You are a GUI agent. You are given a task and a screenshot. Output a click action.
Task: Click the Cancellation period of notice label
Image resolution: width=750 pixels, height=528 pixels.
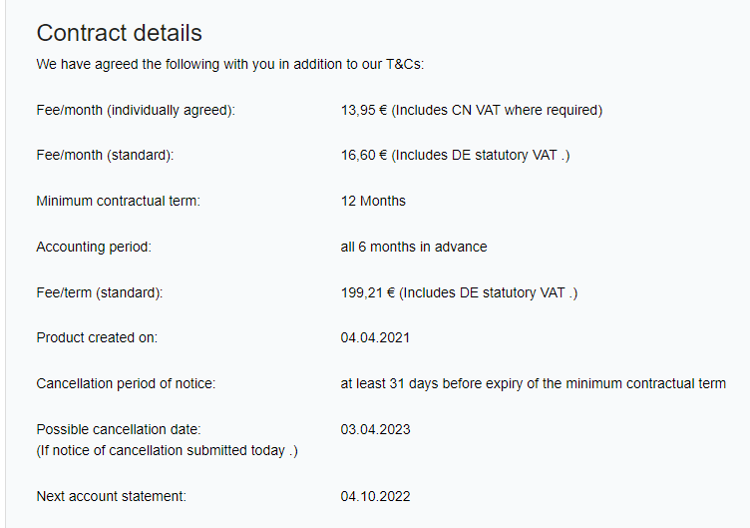tap(127, 384)
